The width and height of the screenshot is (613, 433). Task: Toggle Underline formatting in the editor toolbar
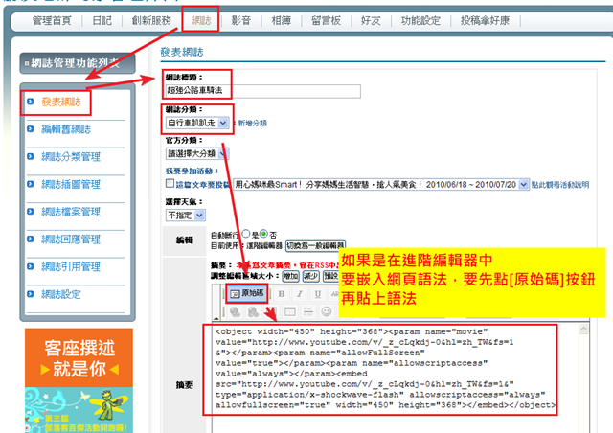click(x=317, y=294)
